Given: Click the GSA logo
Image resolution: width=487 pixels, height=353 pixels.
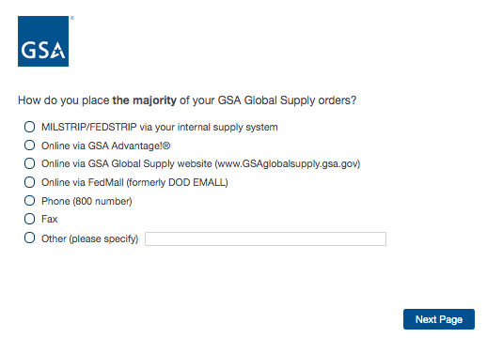Looking at the screenshot, I should [43, 41].
